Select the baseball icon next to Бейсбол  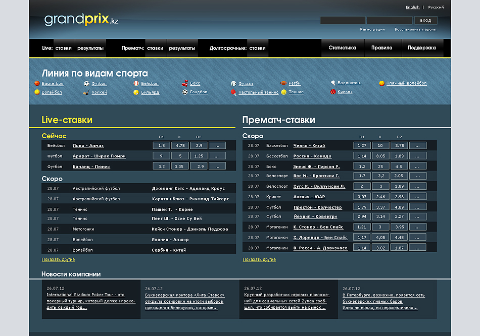tap(136, 83)
